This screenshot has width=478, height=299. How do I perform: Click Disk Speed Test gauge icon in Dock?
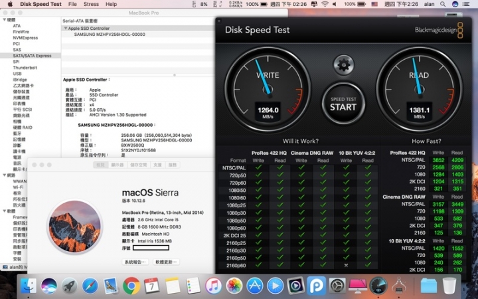pos(378,286)
